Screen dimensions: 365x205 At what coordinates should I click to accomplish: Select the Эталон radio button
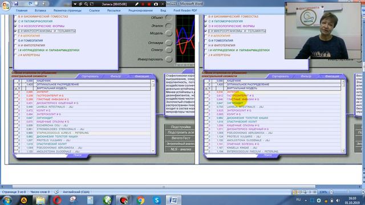[x=169, y=26]
